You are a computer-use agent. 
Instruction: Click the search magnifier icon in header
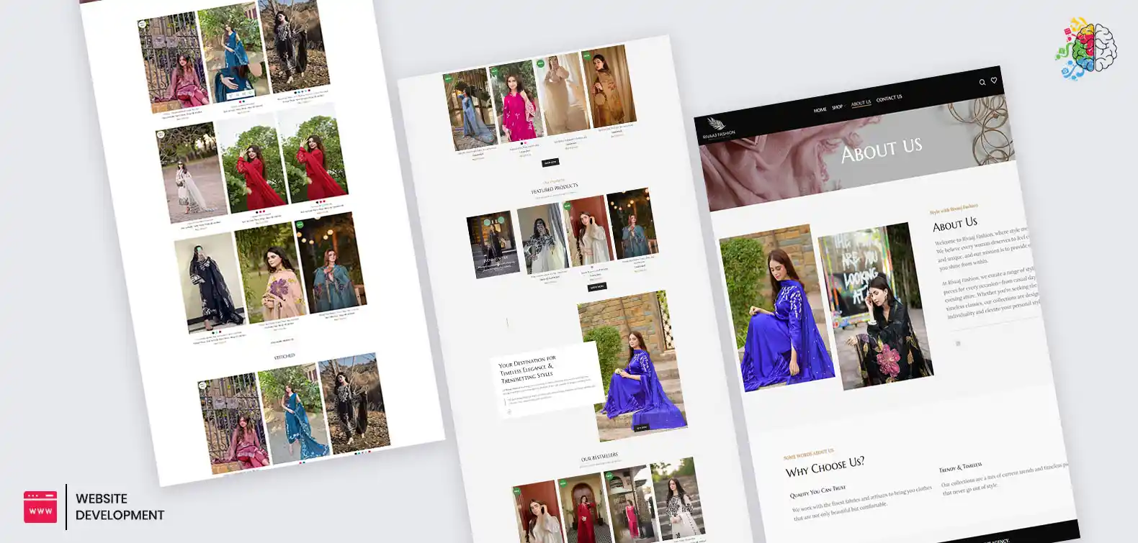coord(982,83)
